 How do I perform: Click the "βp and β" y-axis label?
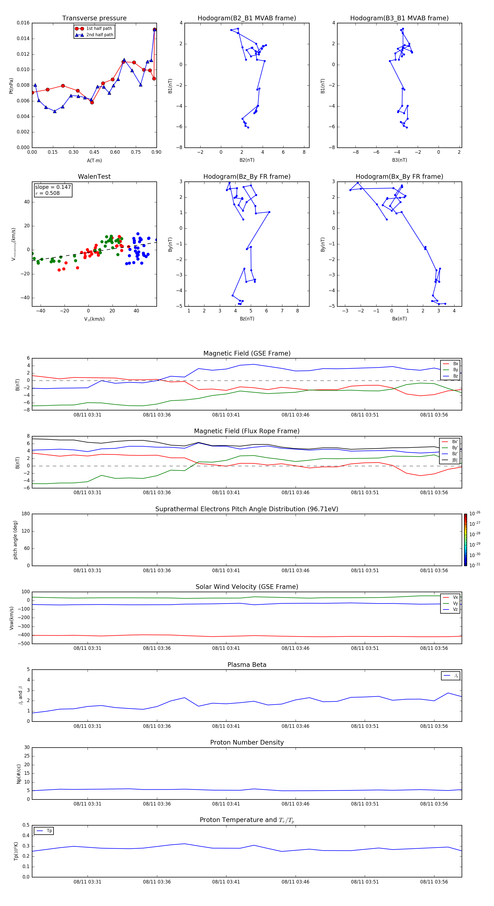pyautogui.click(x=20, y=696)
